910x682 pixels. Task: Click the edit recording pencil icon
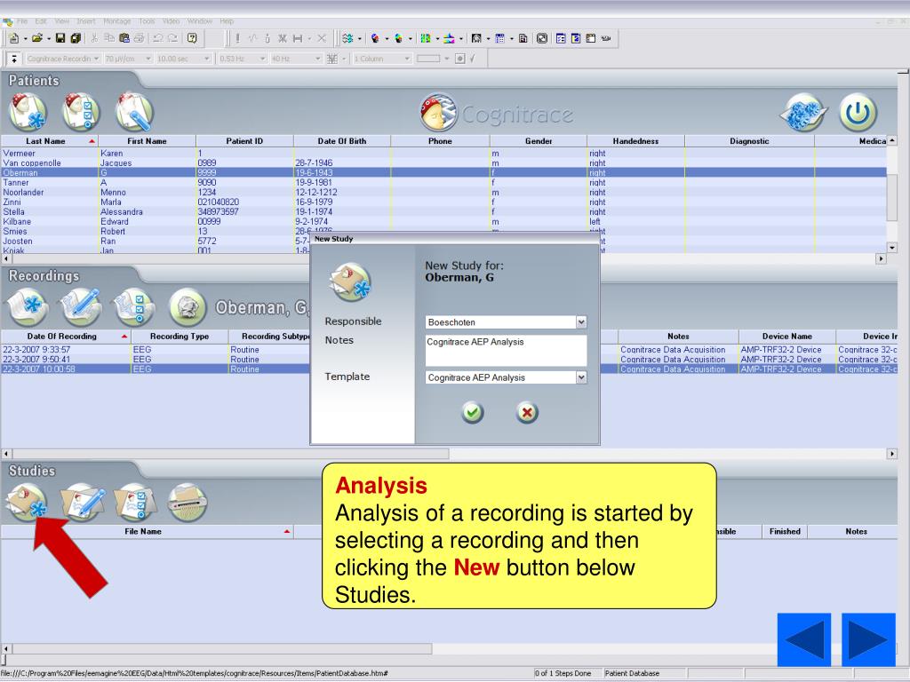[81, 307]
